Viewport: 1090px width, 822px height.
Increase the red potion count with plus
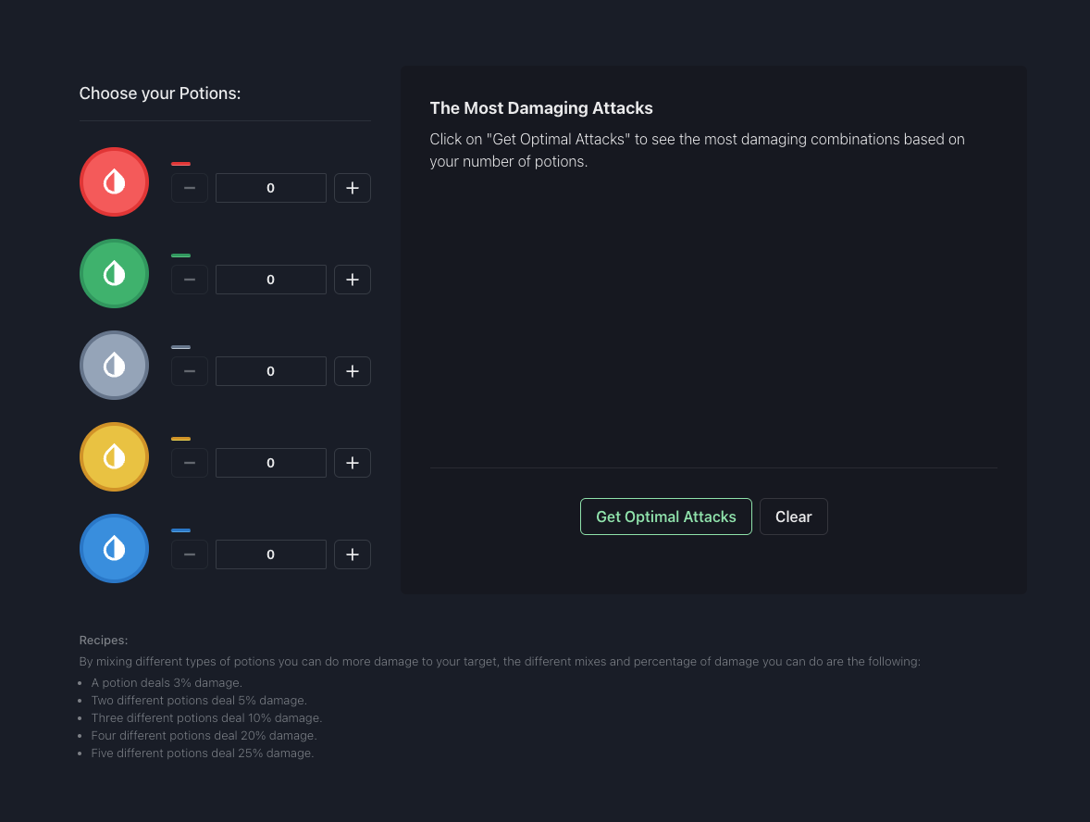[x=352, y=187]
